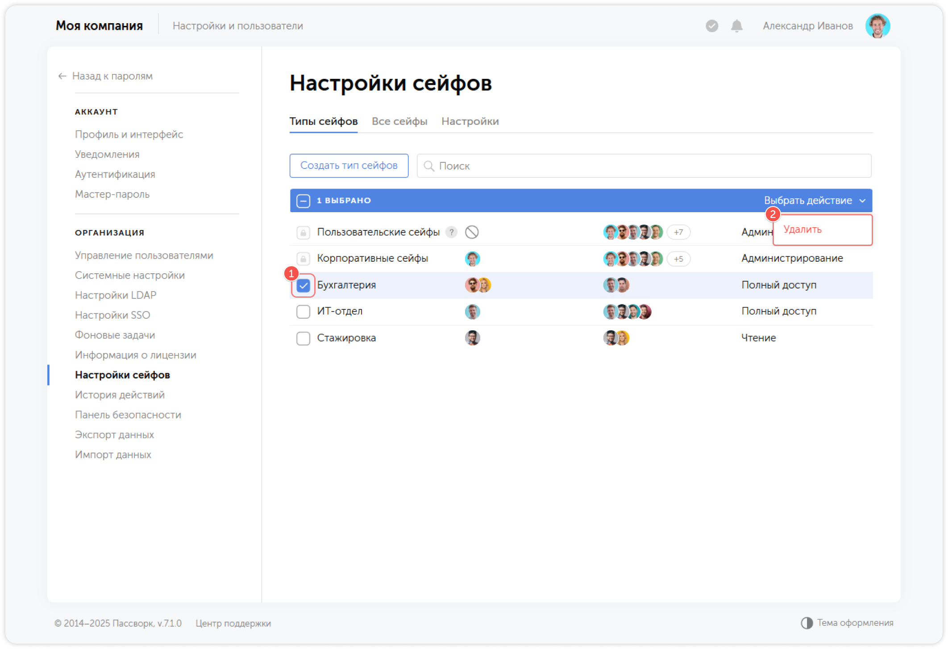
Task: Click the question mark icon near Пользовательские сейфы
Action: 451,232
